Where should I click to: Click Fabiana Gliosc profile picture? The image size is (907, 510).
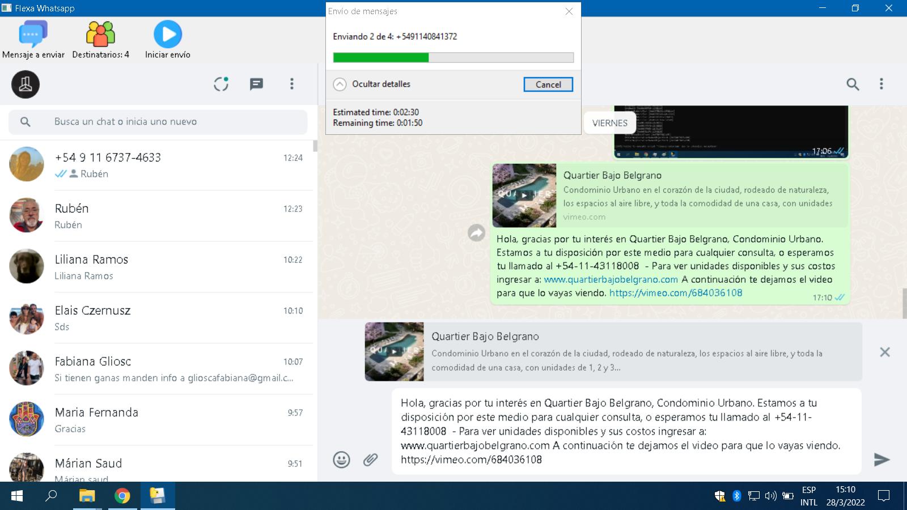pos(26,368)
